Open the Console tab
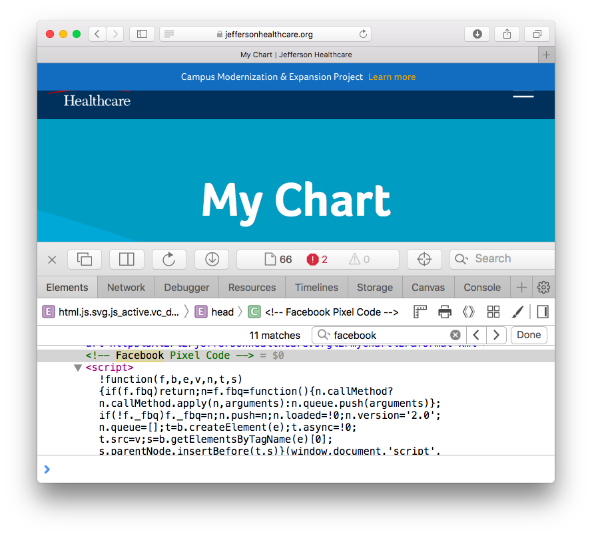This screenshot has width=592, height=536. 482,288
